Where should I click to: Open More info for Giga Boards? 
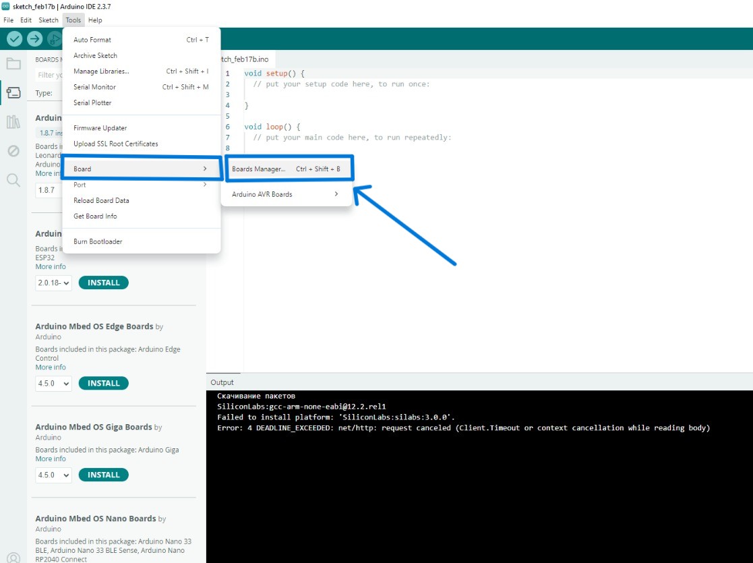click(x=51, y=458)
